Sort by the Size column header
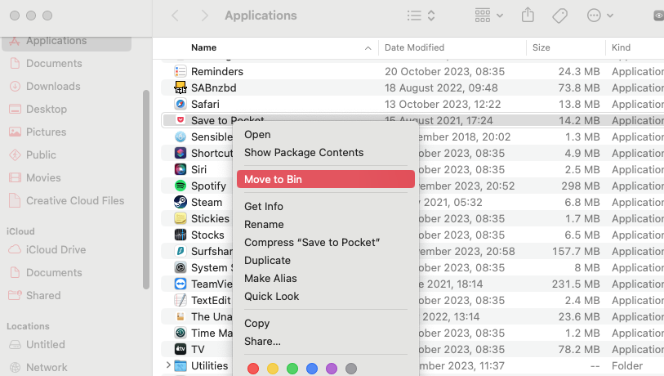 pos(541,47)
